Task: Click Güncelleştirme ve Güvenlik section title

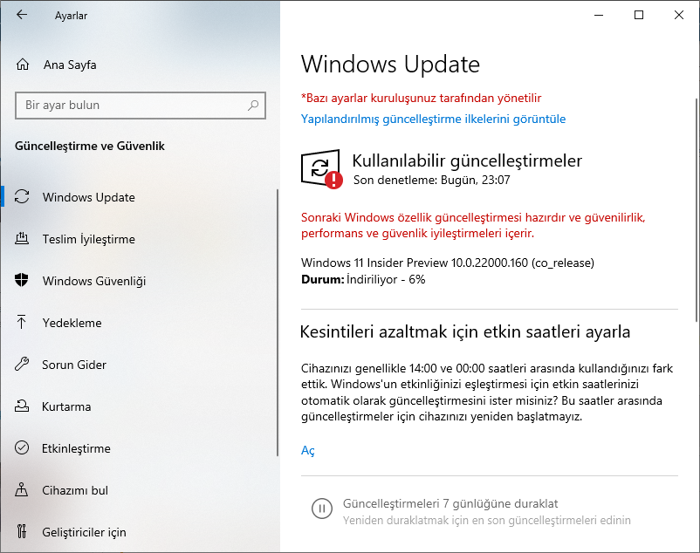Action: 90,146
